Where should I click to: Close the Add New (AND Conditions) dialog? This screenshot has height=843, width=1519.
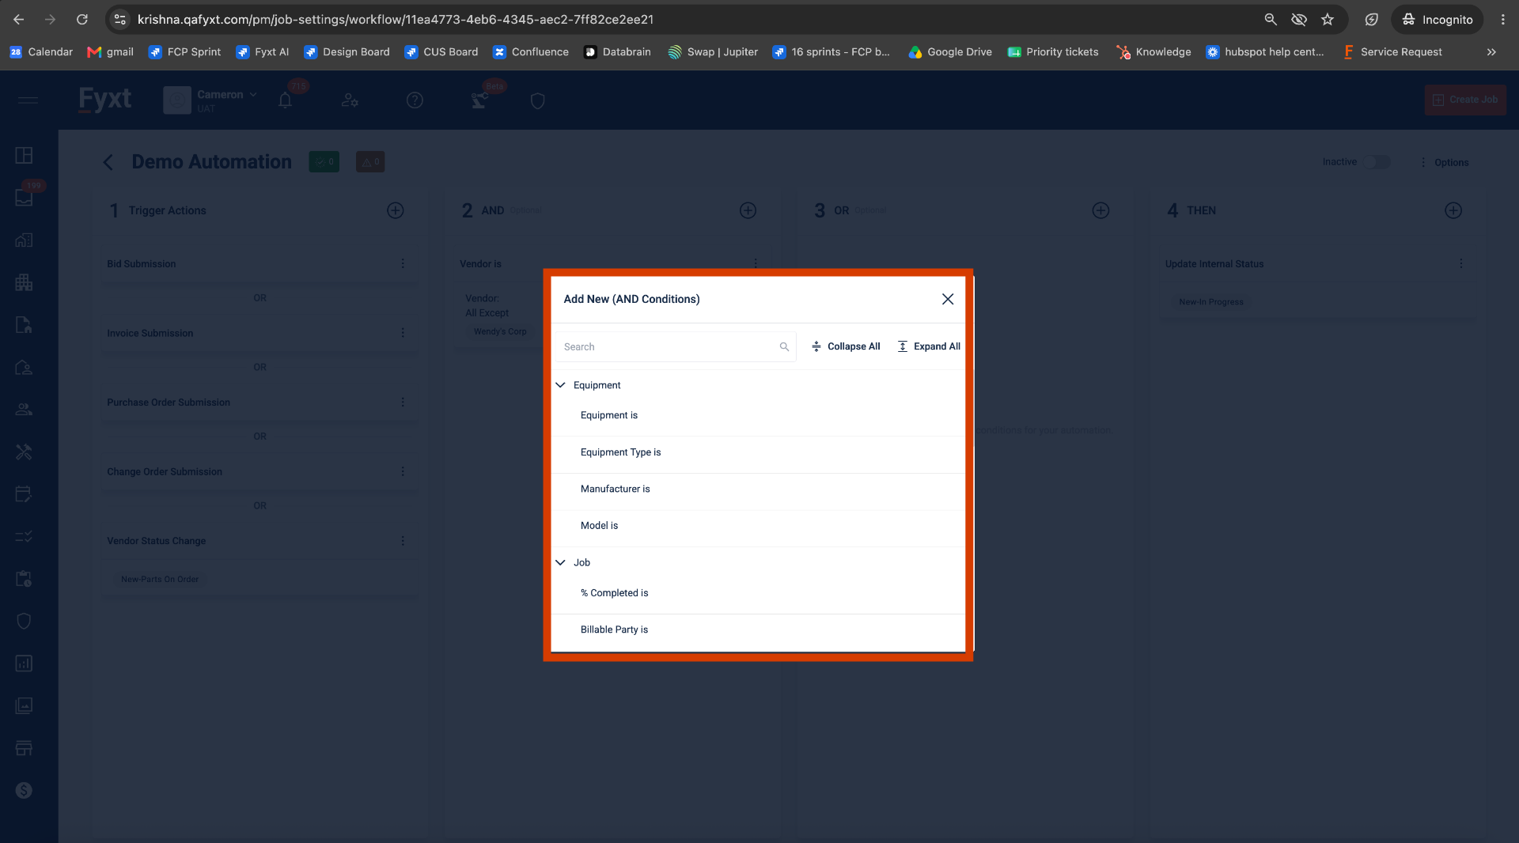pyautogui.click(x=948, y=299)
